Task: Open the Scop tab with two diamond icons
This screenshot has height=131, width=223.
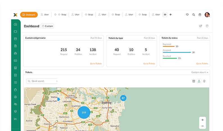Action: [60, 15]
